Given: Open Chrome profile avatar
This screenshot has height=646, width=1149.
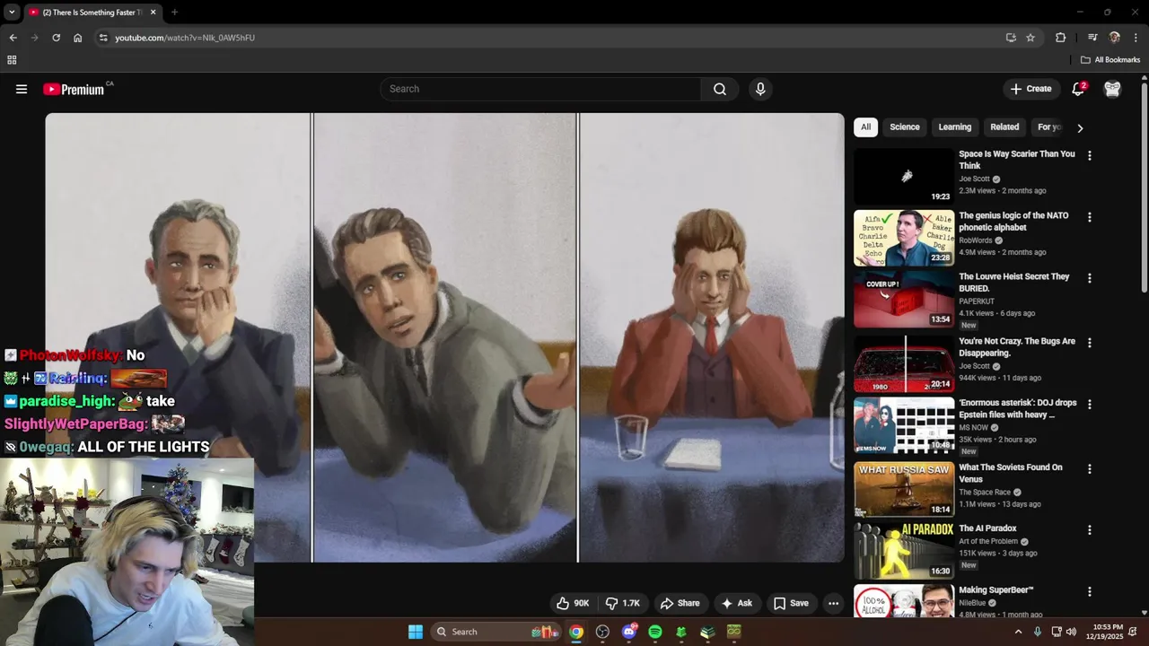Looking at the screenshot, I should [x=1115, y=38].
